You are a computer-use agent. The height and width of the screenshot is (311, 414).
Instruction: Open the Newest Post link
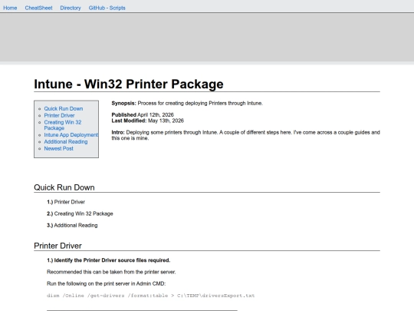[x=58, y=149]
